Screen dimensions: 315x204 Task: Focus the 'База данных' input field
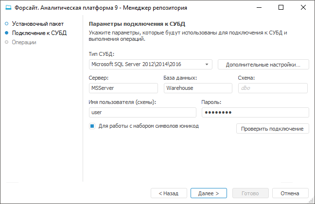(x=198, y=88)
